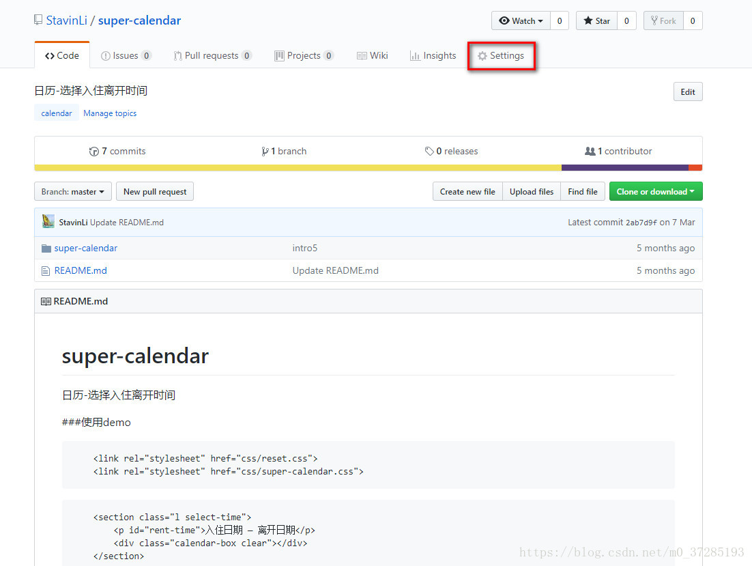This screenshot has height=566, width=752.
Task: Open commit hash 2ab7d9f
Action: [x=641, y=223]
